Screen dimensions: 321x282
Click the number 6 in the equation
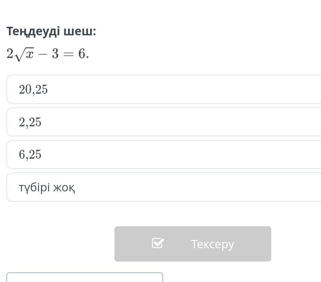point(81,54)
